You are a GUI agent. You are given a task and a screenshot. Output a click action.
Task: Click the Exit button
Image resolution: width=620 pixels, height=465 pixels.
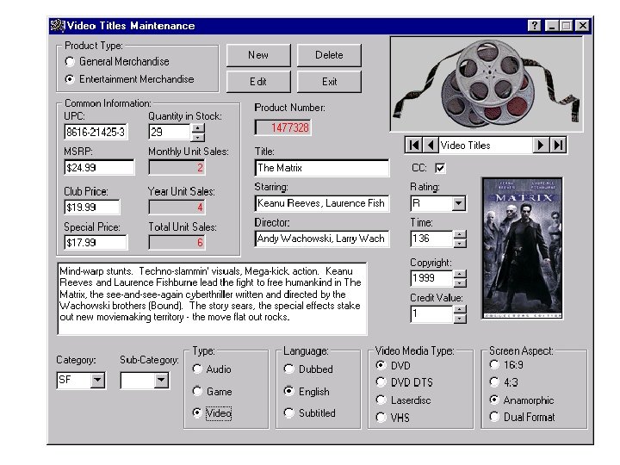[329, 82]
